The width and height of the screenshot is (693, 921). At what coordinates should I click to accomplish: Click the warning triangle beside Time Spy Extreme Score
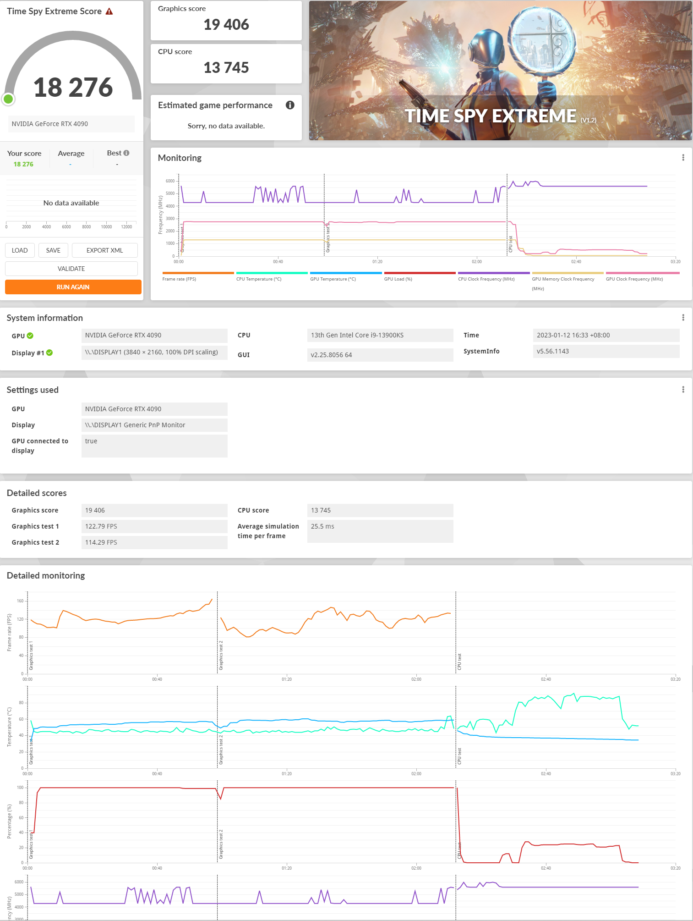tap(109, 11)
